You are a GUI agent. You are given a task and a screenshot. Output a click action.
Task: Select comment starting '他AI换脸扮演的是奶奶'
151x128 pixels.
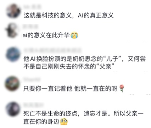[x=85, y=63]
